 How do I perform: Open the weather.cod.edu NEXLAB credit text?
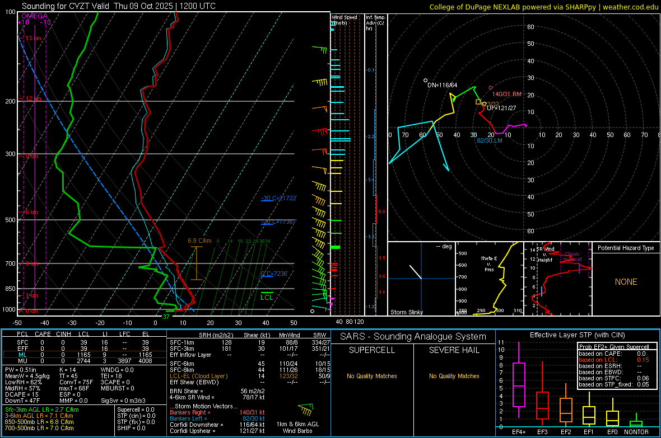tap(543, 7)
